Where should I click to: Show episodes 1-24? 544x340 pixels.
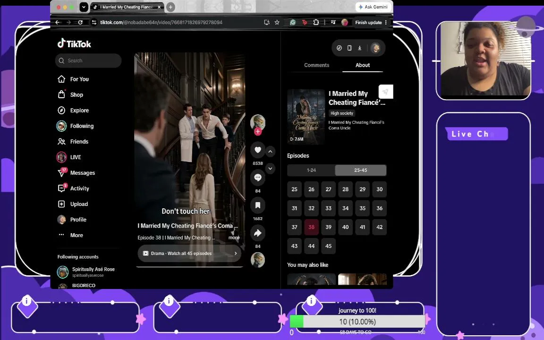tap(311, 170)
